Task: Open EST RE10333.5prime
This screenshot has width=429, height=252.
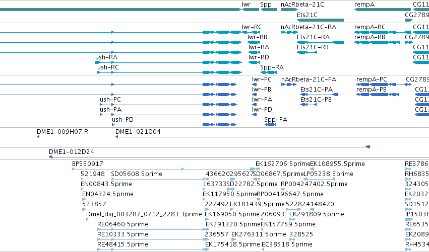Action: (x=122, y=234)
